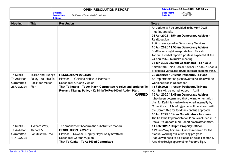Select The amendment became the substantive motion
225x159 pixels.
point(91,126)
